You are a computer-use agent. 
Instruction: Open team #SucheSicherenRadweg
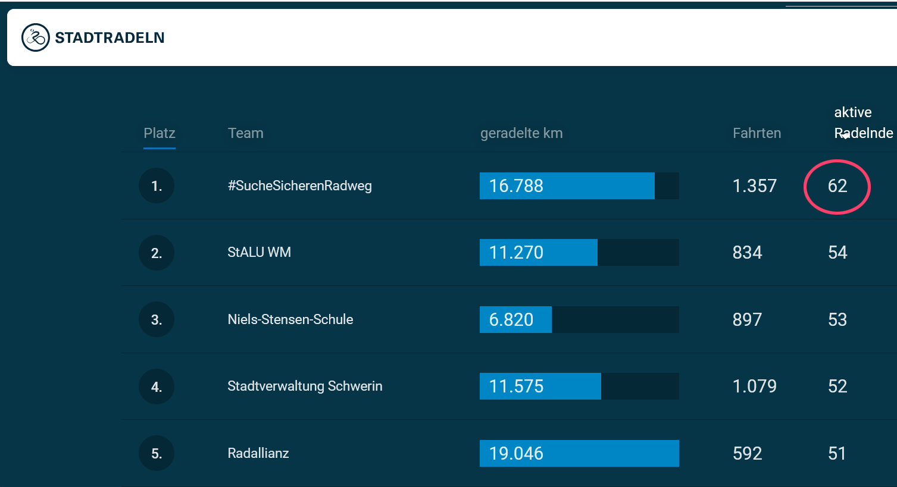click(x=299, y=186)
